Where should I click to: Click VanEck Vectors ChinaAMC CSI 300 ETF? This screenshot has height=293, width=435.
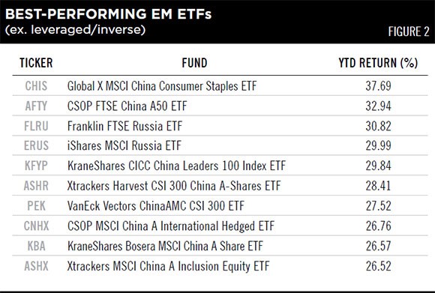(x=156, y=206)
